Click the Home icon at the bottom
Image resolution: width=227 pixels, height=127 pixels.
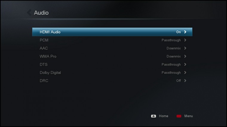coord(154,116)
